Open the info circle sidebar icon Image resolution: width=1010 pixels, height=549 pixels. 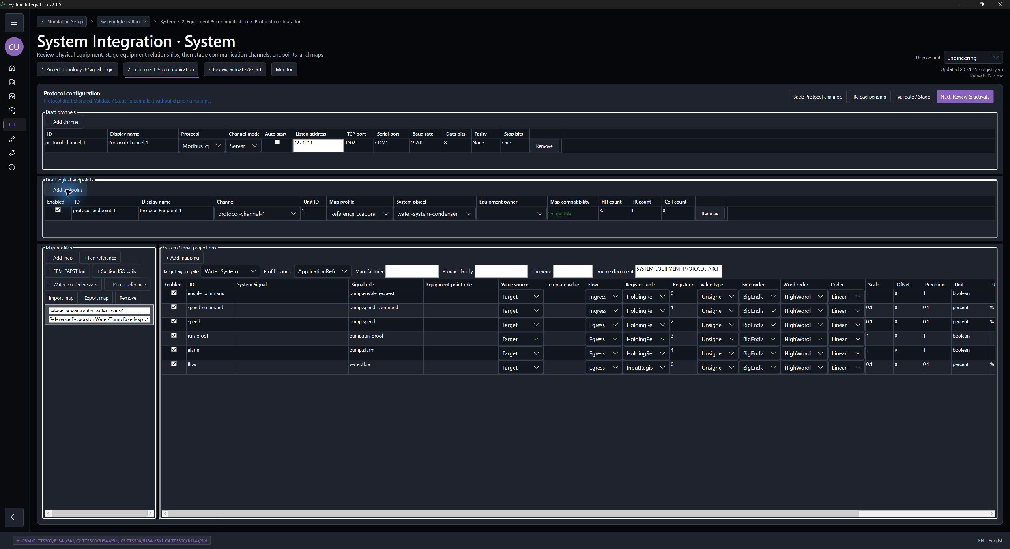click(x=12, y=167)
